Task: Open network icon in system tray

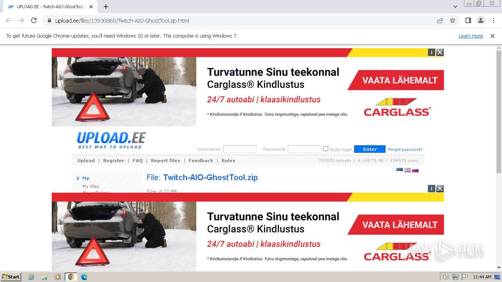Action: click(x=455, y=277)
